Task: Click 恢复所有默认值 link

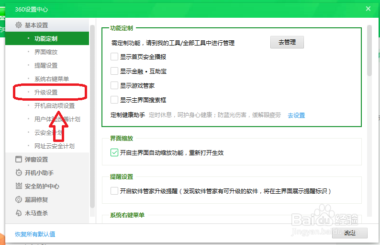Action: [35, 234]
